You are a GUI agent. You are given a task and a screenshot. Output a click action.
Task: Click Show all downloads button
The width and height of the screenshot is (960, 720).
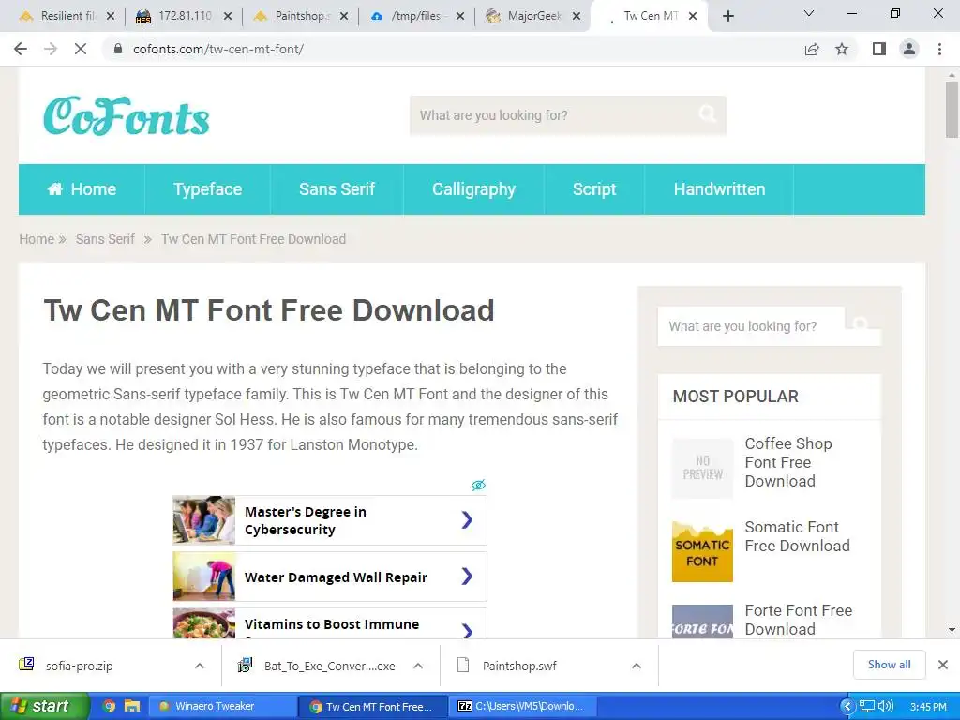(x=889, y=665)
